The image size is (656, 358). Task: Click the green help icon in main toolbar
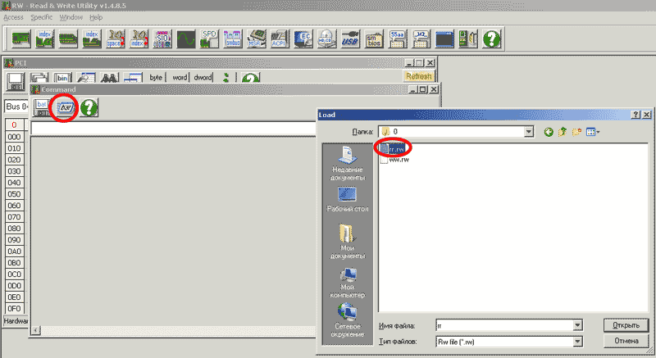coord(492,38)
